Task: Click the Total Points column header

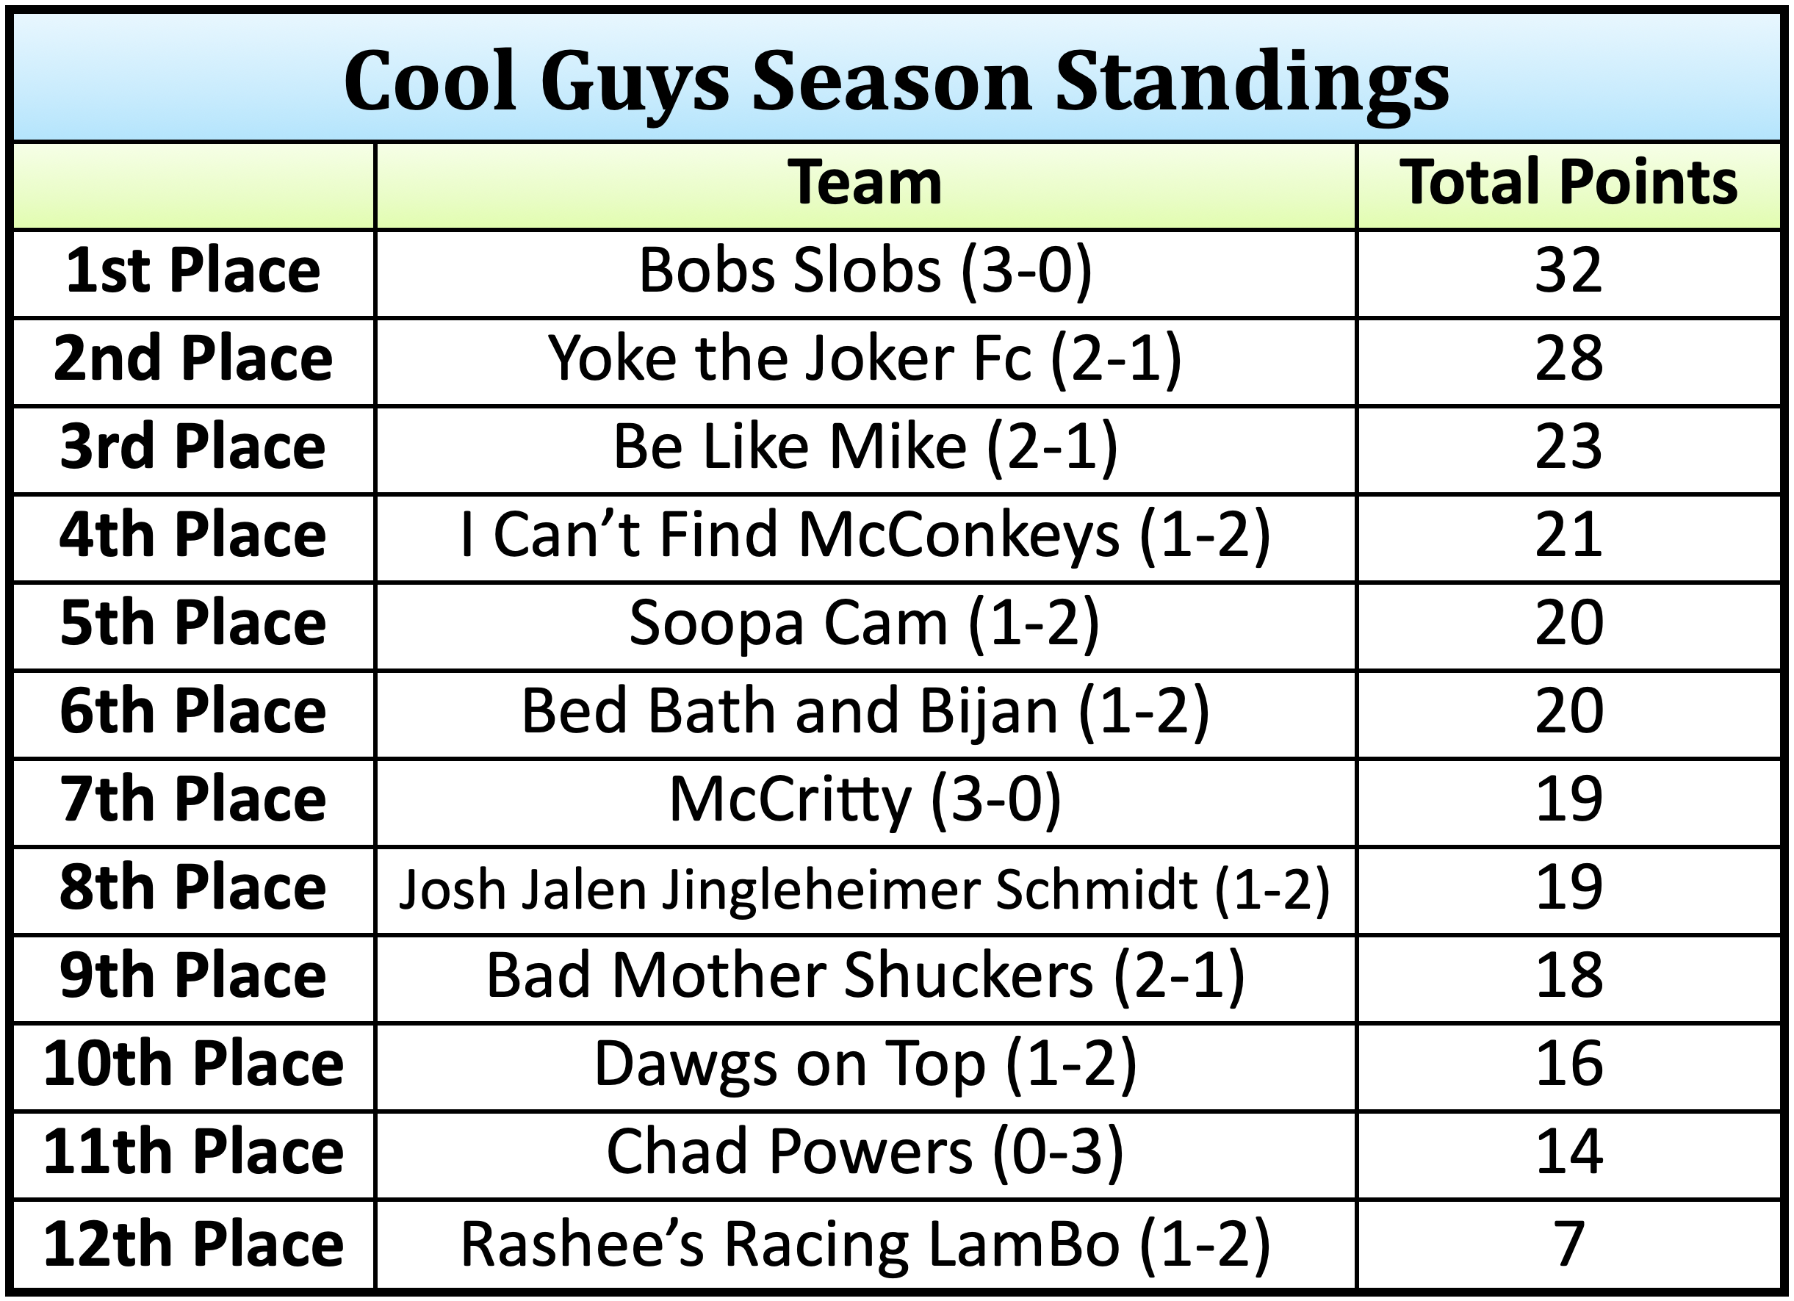Action: tap(1568, 184)
